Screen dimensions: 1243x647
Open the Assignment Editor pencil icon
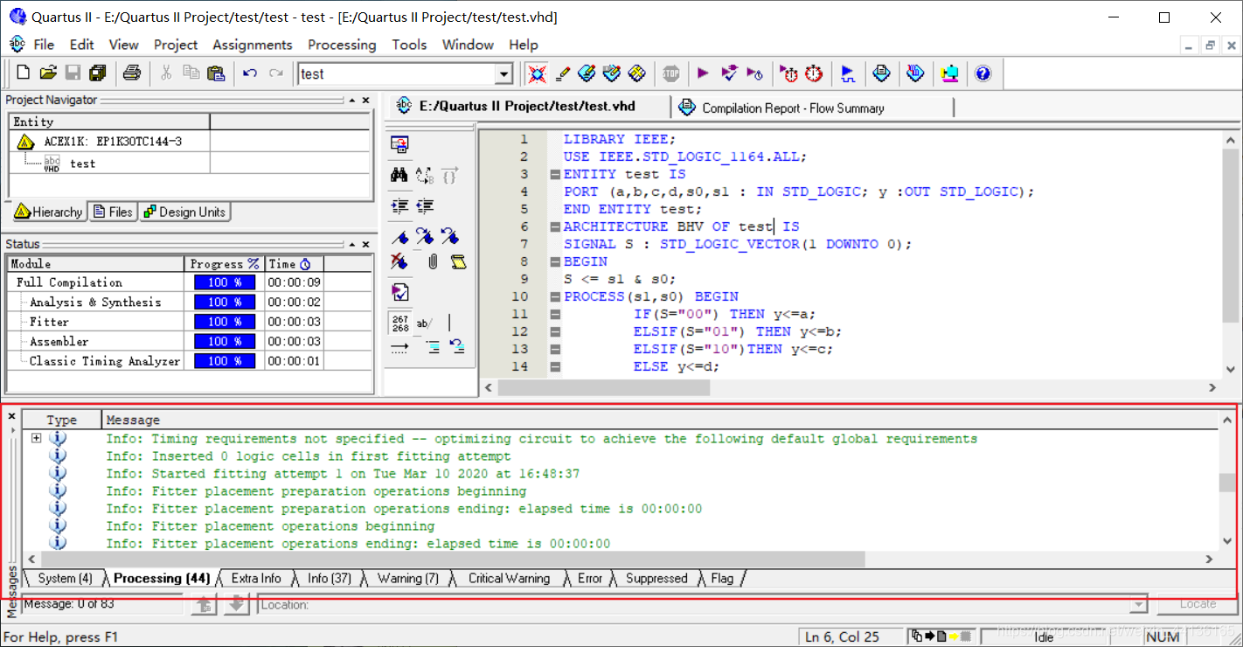(x=562, y=73)
